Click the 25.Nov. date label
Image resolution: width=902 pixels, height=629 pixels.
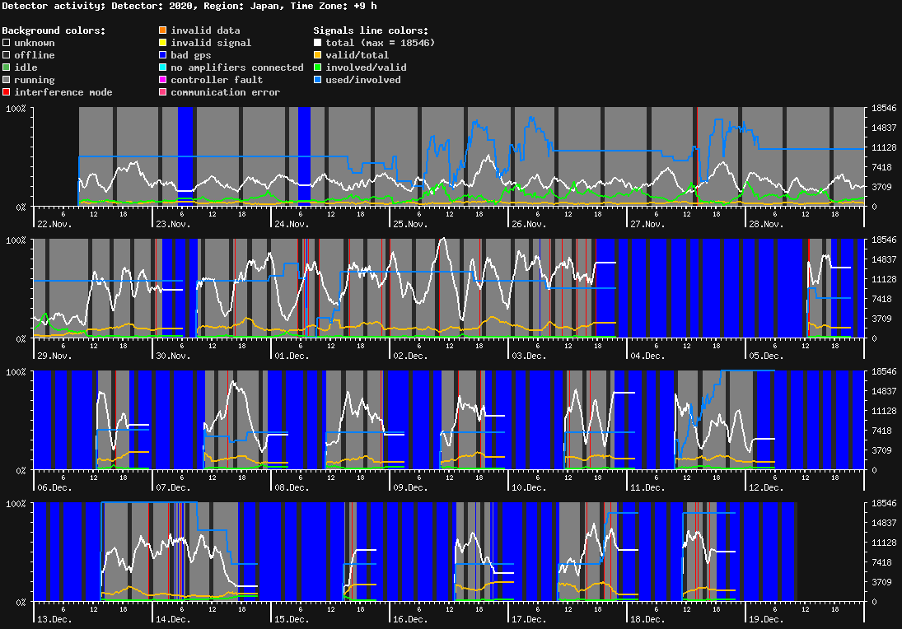[x=409, y=224]
